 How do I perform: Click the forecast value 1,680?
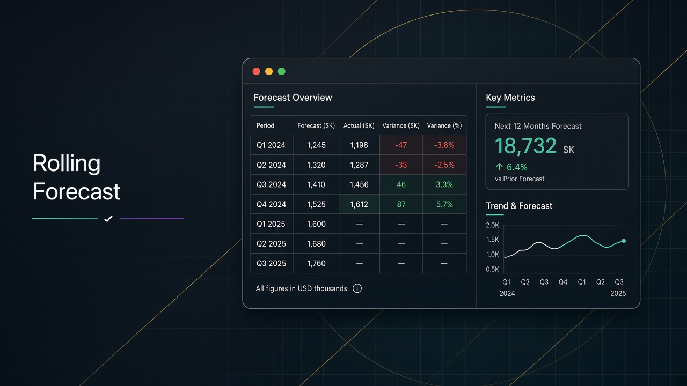pos(317,243)
